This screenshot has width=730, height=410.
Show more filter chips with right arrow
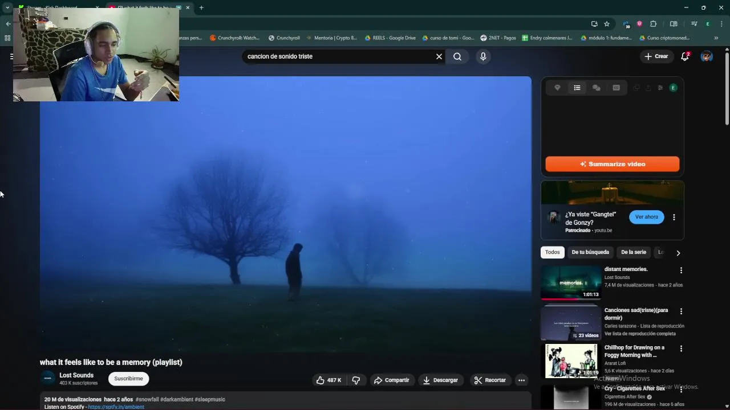pyautogui.click(x=678, y=253)
